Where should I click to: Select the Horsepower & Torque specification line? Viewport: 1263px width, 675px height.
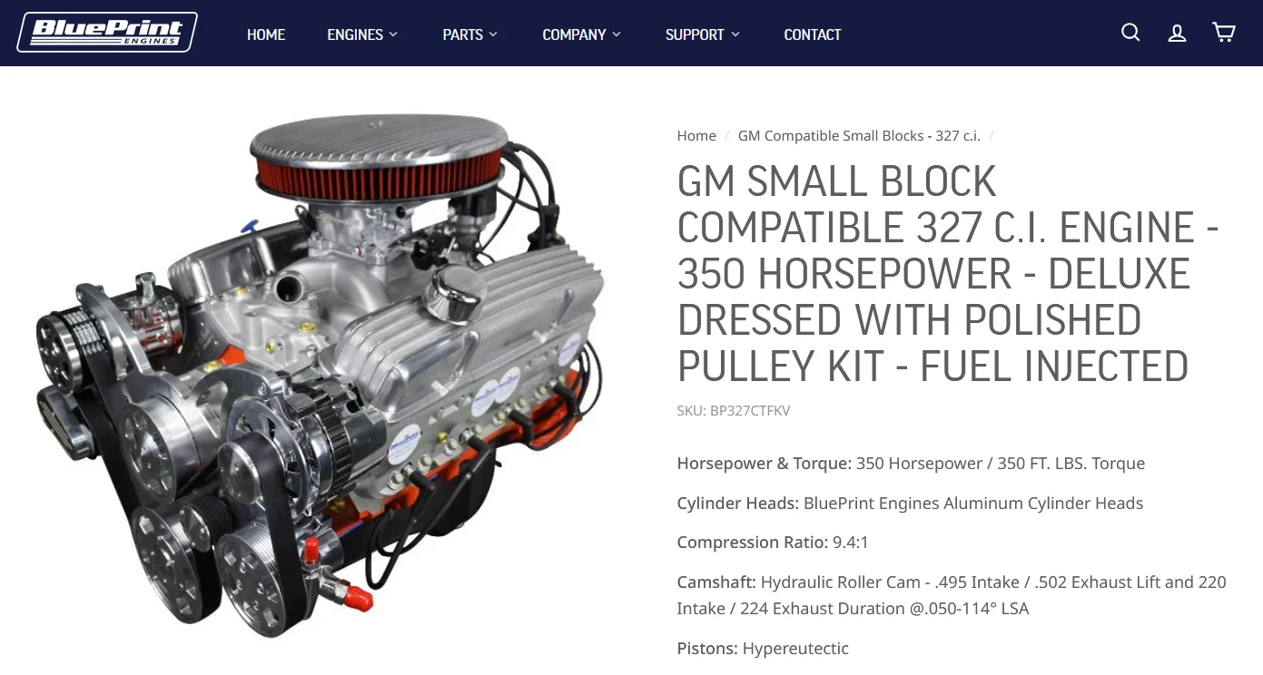(x=911, y=464)
